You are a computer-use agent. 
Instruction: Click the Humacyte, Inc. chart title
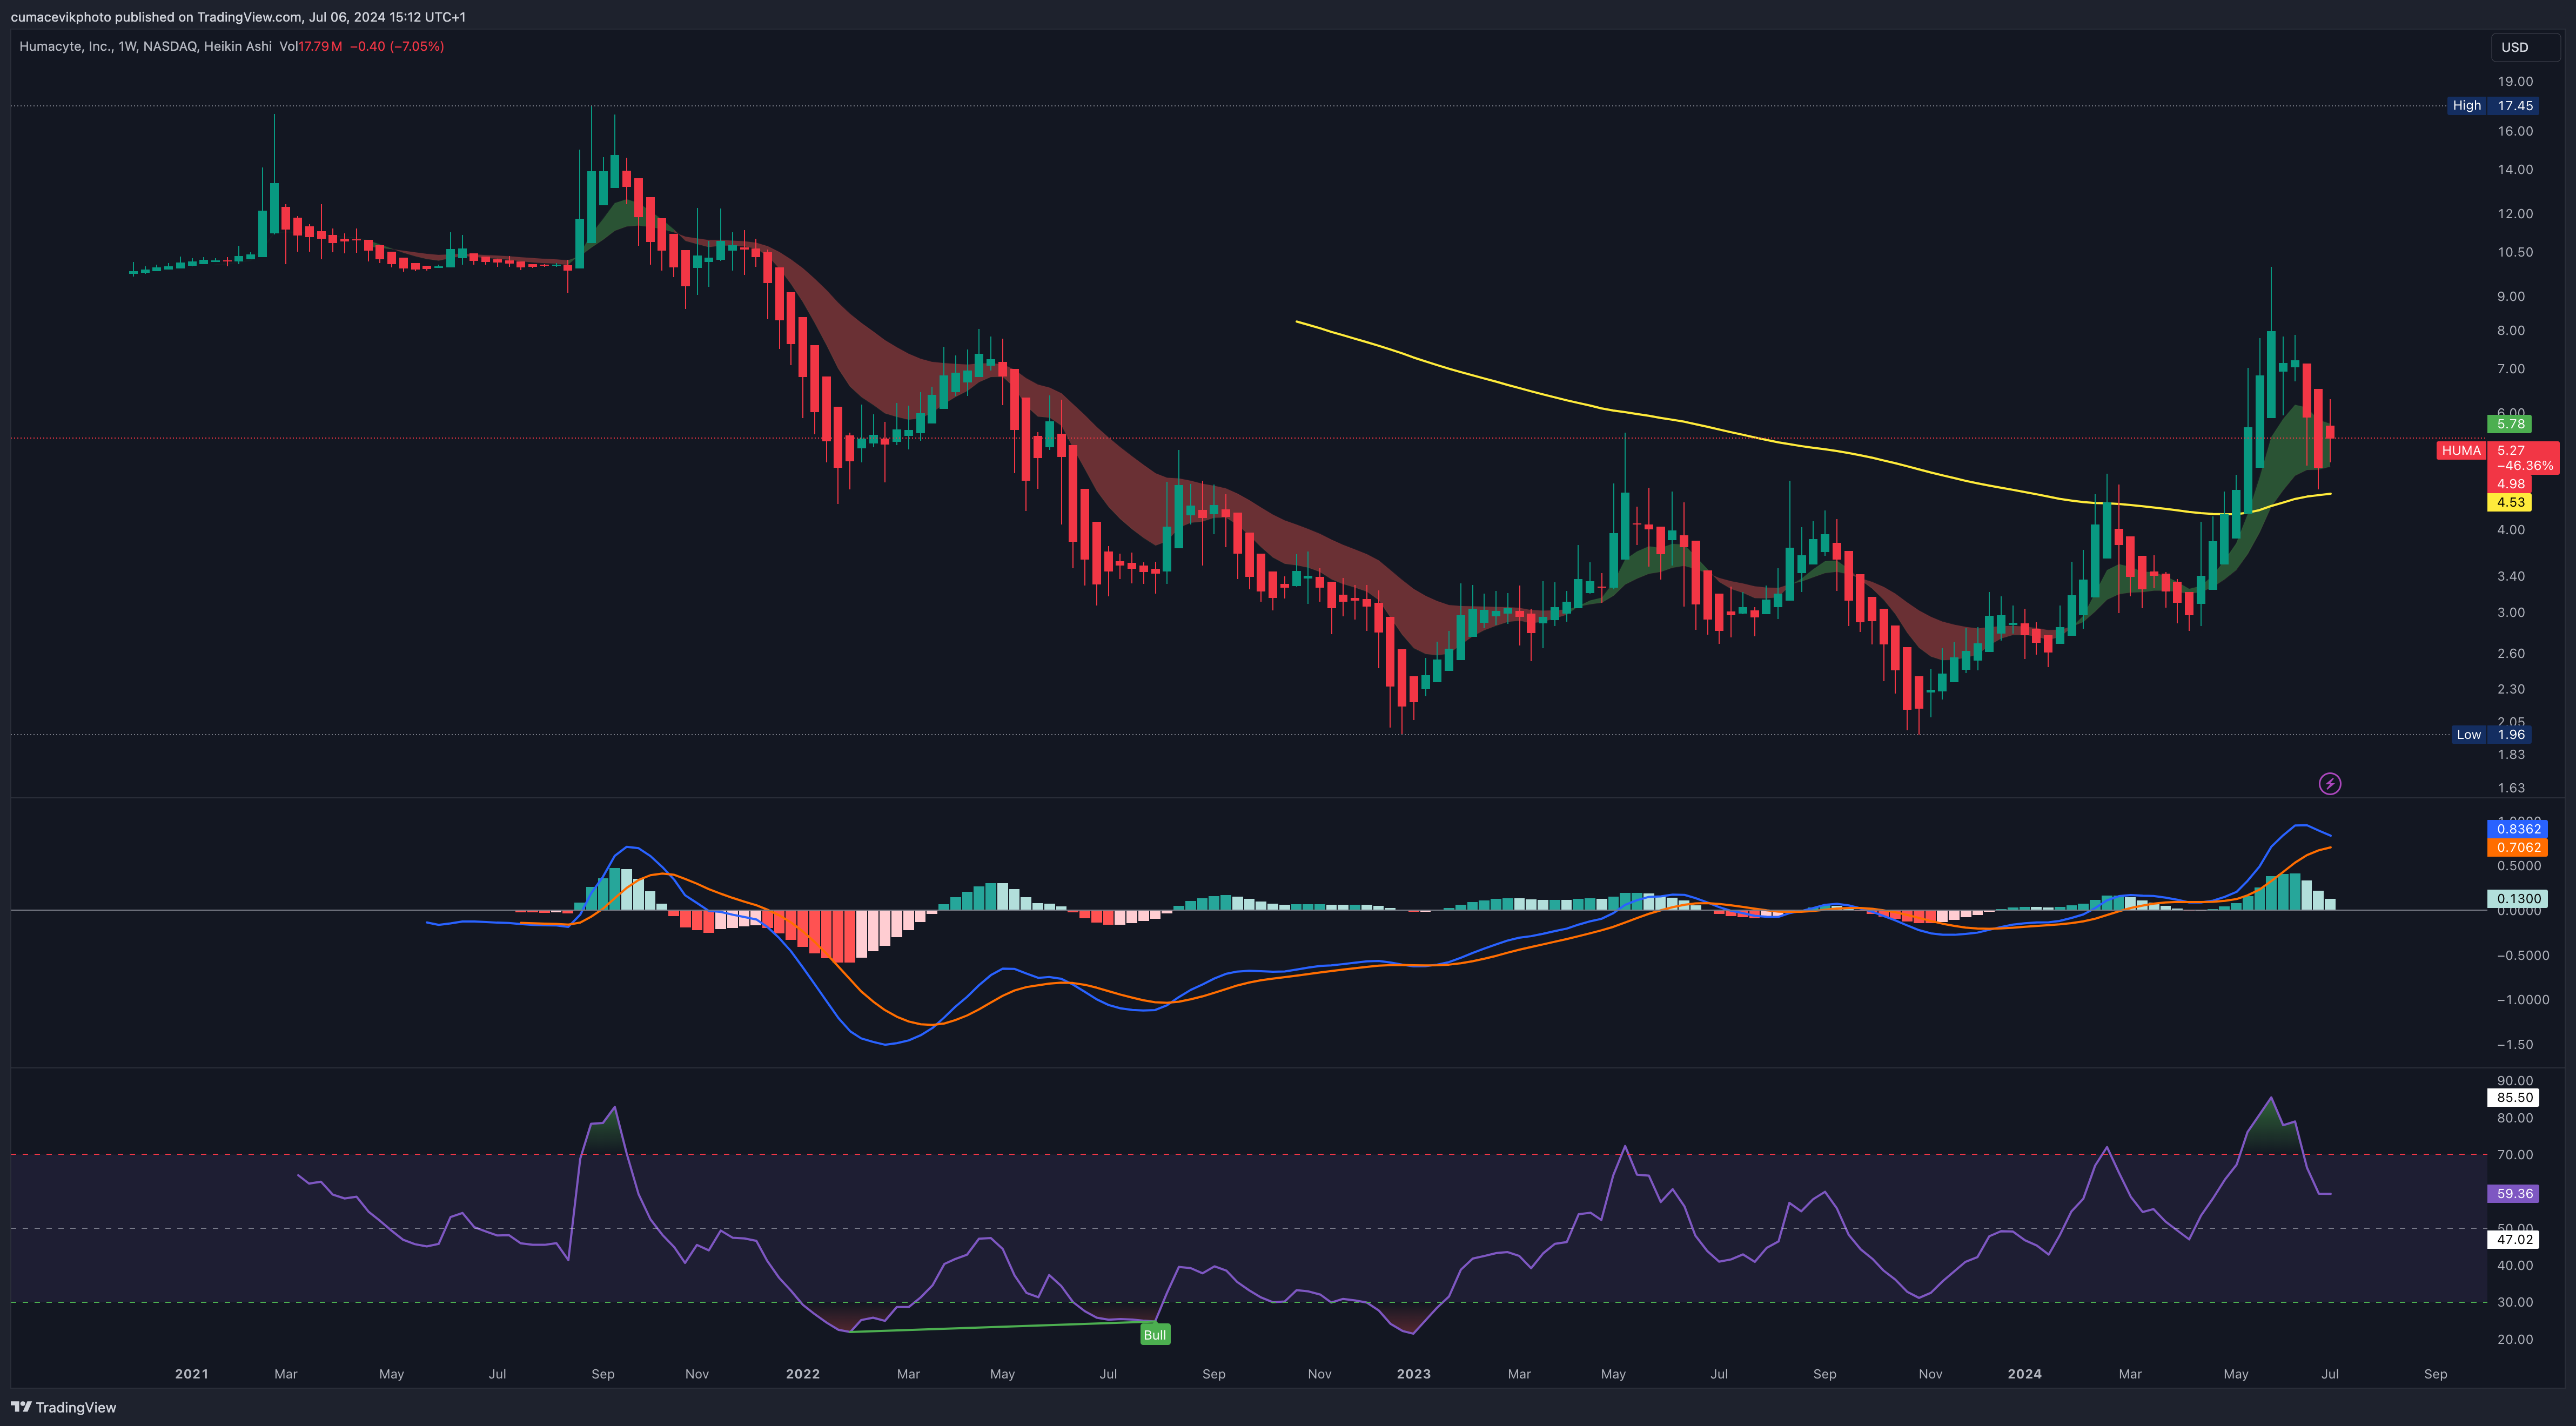tap(145, 46)
